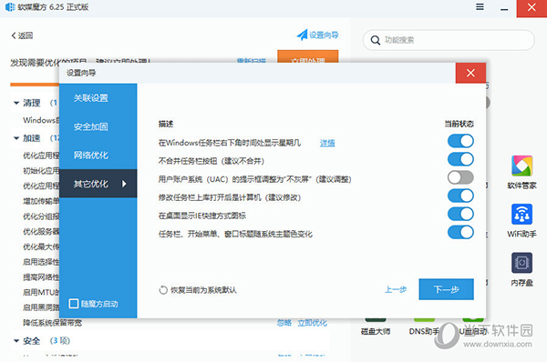Click the 设置向导 paper plane icon
This screenshot has height=362, width=547.
point(302,35)
